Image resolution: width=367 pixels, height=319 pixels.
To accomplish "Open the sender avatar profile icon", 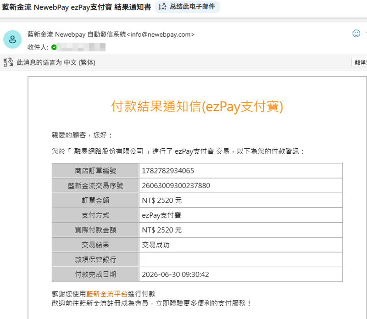I will 12,39.
